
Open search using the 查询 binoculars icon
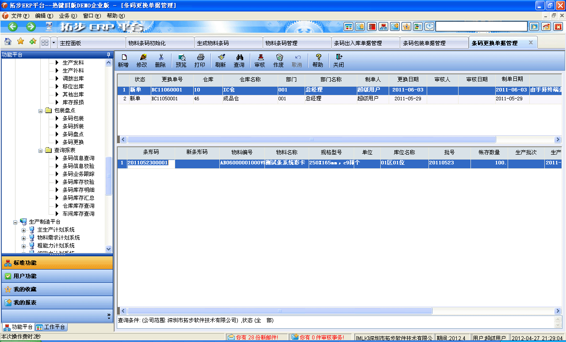240,61
